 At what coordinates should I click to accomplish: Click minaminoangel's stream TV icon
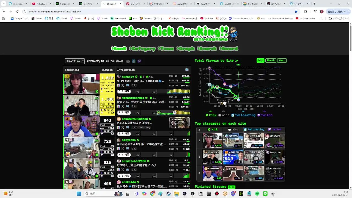(x=127, y=106)
